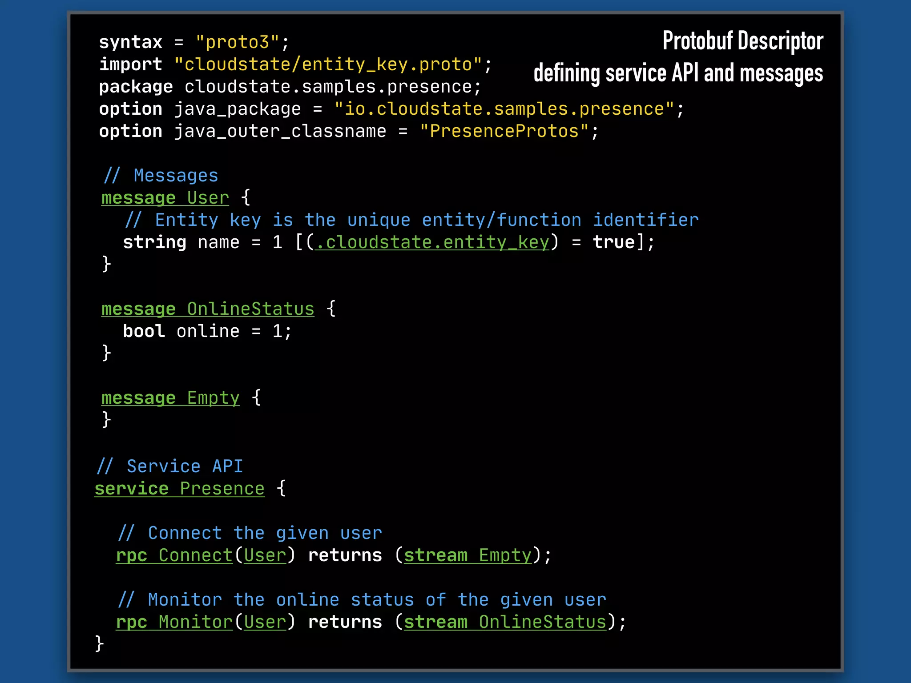Click the 'service Presence' underlined declaration
The height and width of the screenshot is (683, 911).
click(180, 489)
